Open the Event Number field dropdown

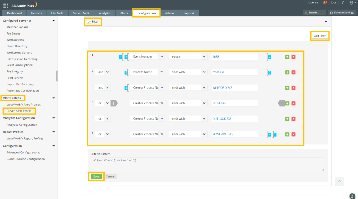[x=148, y=56]
